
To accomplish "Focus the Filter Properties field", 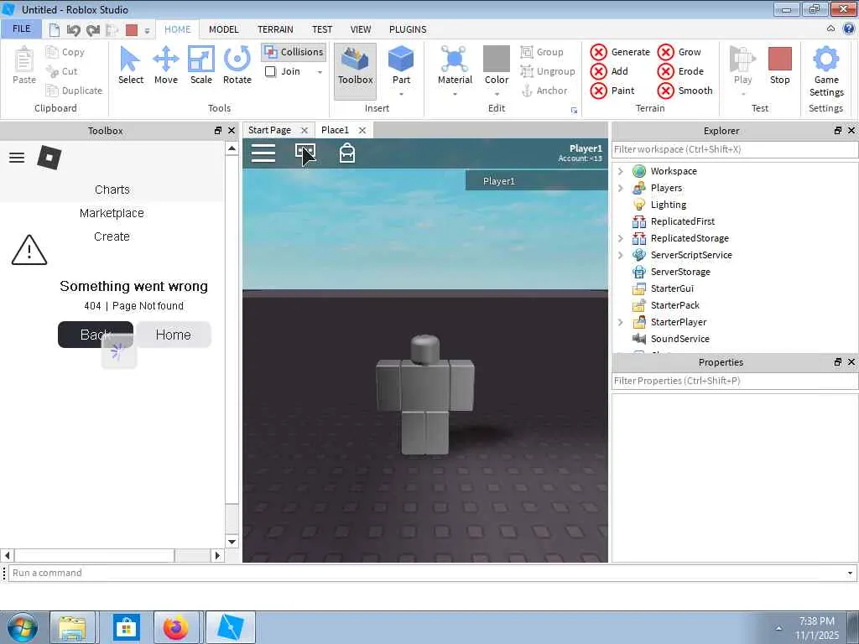I will pyautogui.click(x=734, y=381).
